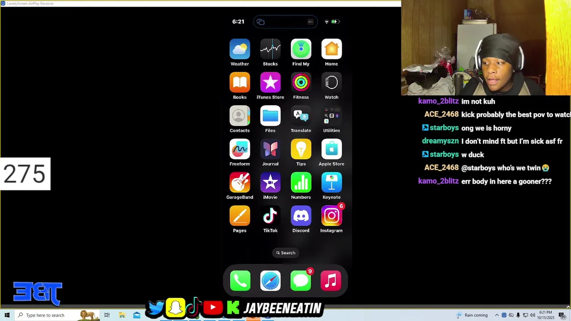Click the kamo_2blitz username in chat

439,101
